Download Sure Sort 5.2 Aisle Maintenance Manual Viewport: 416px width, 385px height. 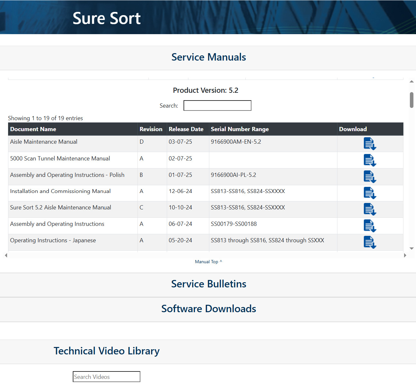[x=370, y=209]
